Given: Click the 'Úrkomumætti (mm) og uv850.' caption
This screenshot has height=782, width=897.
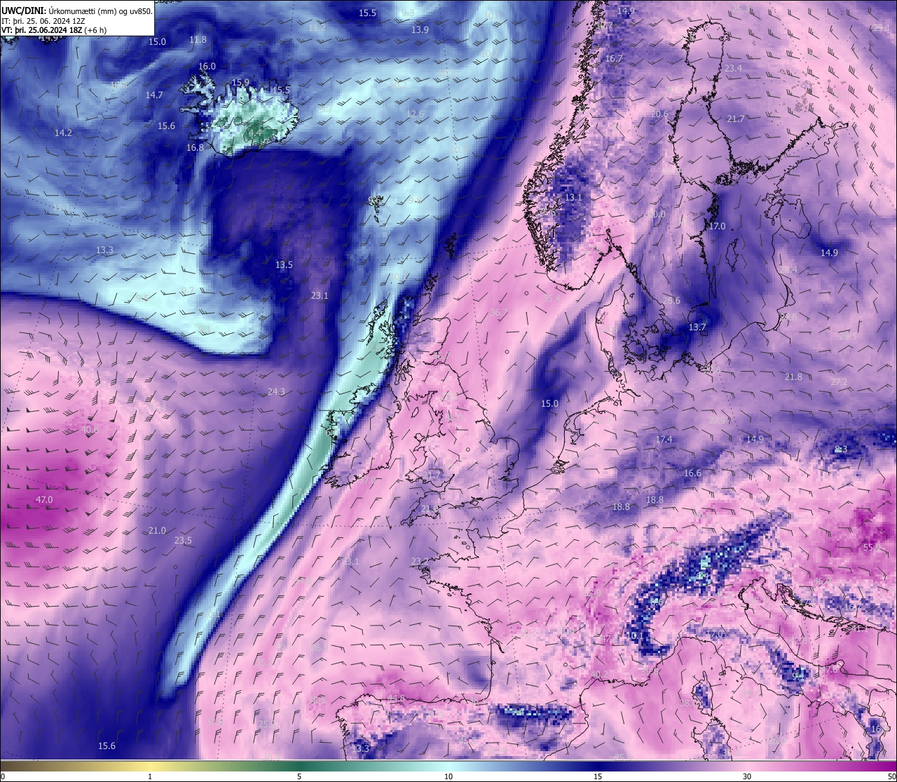Looking at the screenshot, I should pyautogui.click(x=100, y=11).
